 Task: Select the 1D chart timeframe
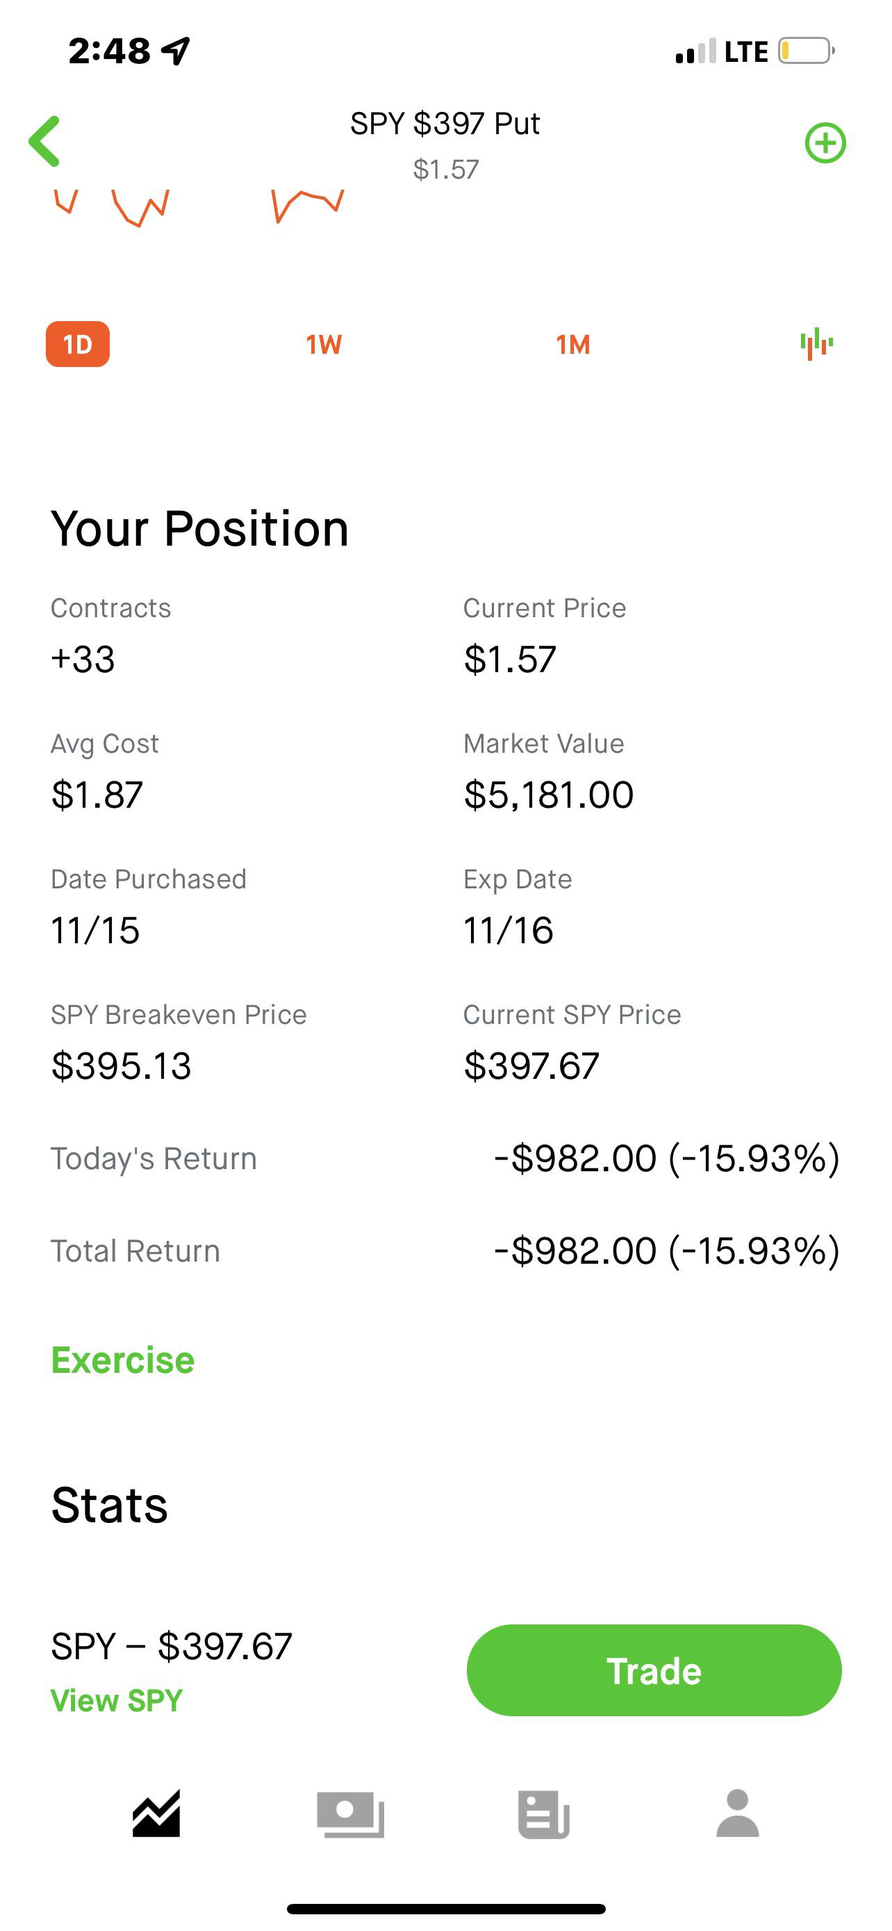(x=78, y=344)
